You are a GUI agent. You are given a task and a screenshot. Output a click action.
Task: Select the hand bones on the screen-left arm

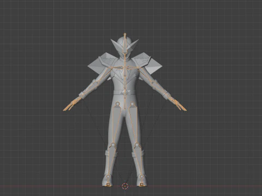(73, 105)
